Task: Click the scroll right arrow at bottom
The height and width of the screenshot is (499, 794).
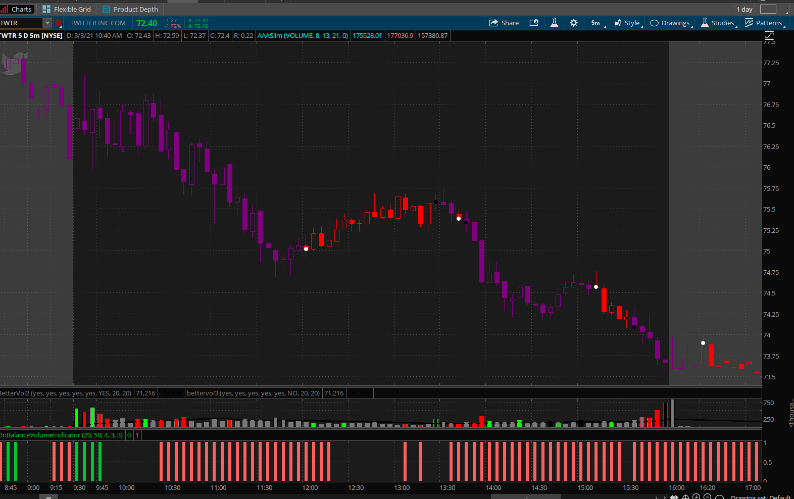Action: (x=664, y=497)
